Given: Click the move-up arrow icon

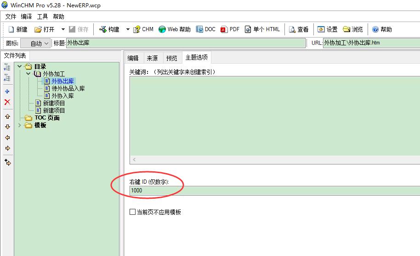Looking at the screenshot, I should [x=7, y=116].
